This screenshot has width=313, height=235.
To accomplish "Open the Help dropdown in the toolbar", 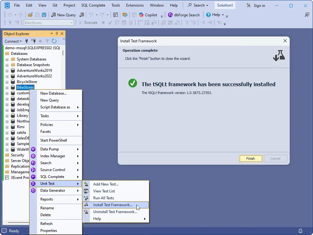I will click(x=216, y=15).
